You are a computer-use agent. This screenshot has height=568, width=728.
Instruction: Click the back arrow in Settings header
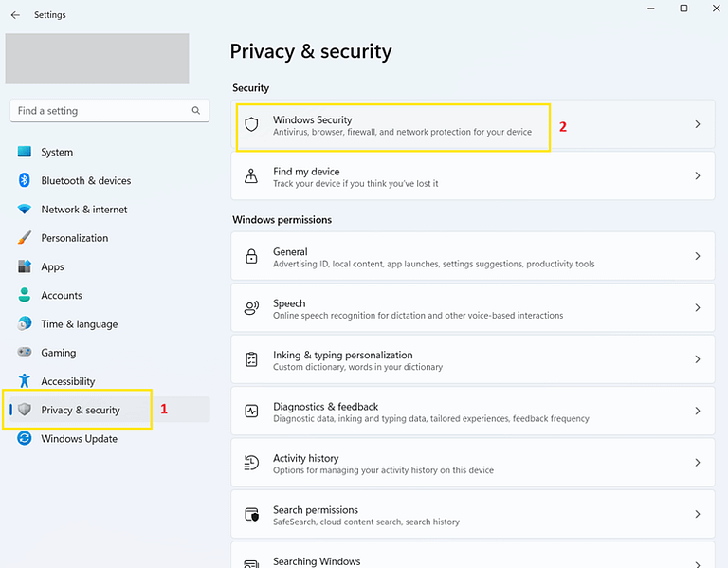coord(15,15)
